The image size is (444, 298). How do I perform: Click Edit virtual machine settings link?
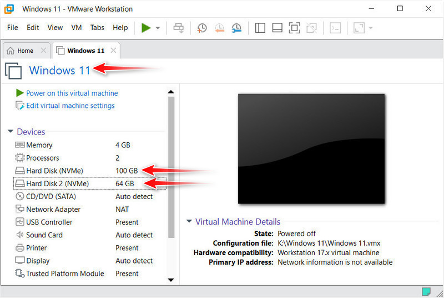[x=70, y=106]
